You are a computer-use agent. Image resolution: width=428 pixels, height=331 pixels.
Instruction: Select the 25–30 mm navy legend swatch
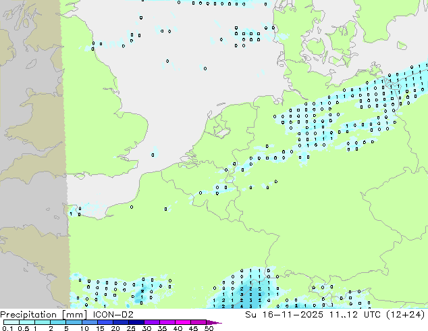tap(136, 322)
